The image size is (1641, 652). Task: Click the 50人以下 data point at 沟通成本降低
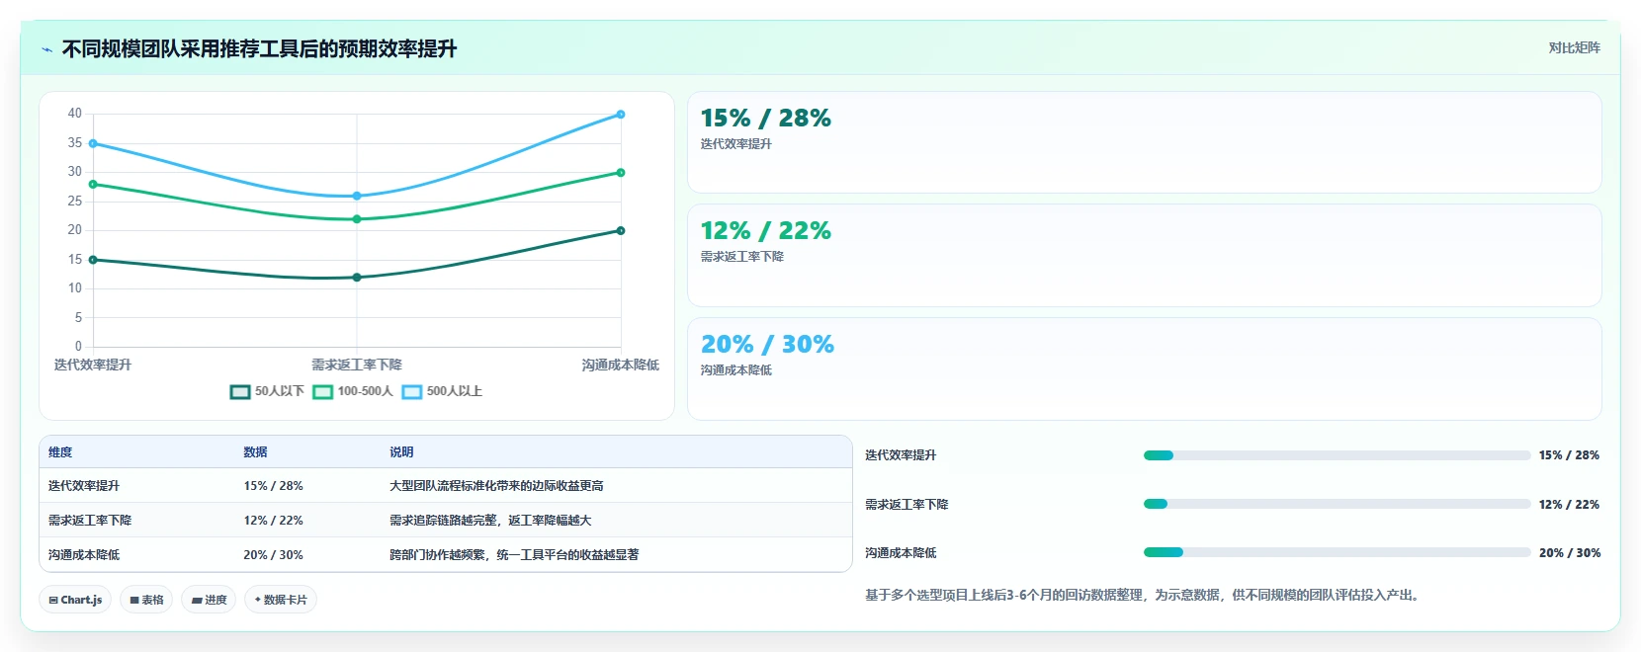[621, 230]
